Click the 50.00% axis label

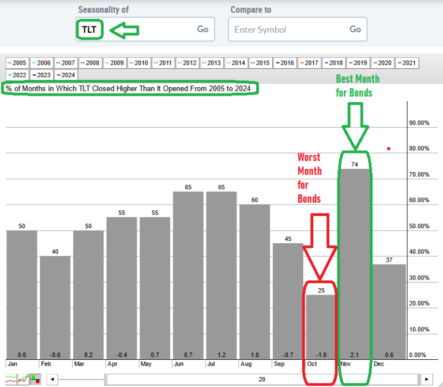pos(419,226)
